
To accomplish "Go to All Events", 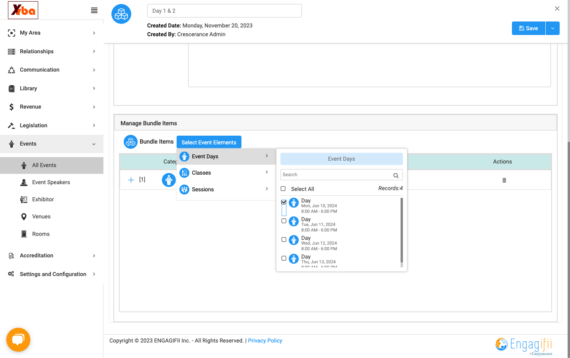I will 52,165.
